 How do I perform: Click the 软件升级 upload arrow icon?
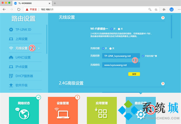pyautogui.click(x=11, y=85)
